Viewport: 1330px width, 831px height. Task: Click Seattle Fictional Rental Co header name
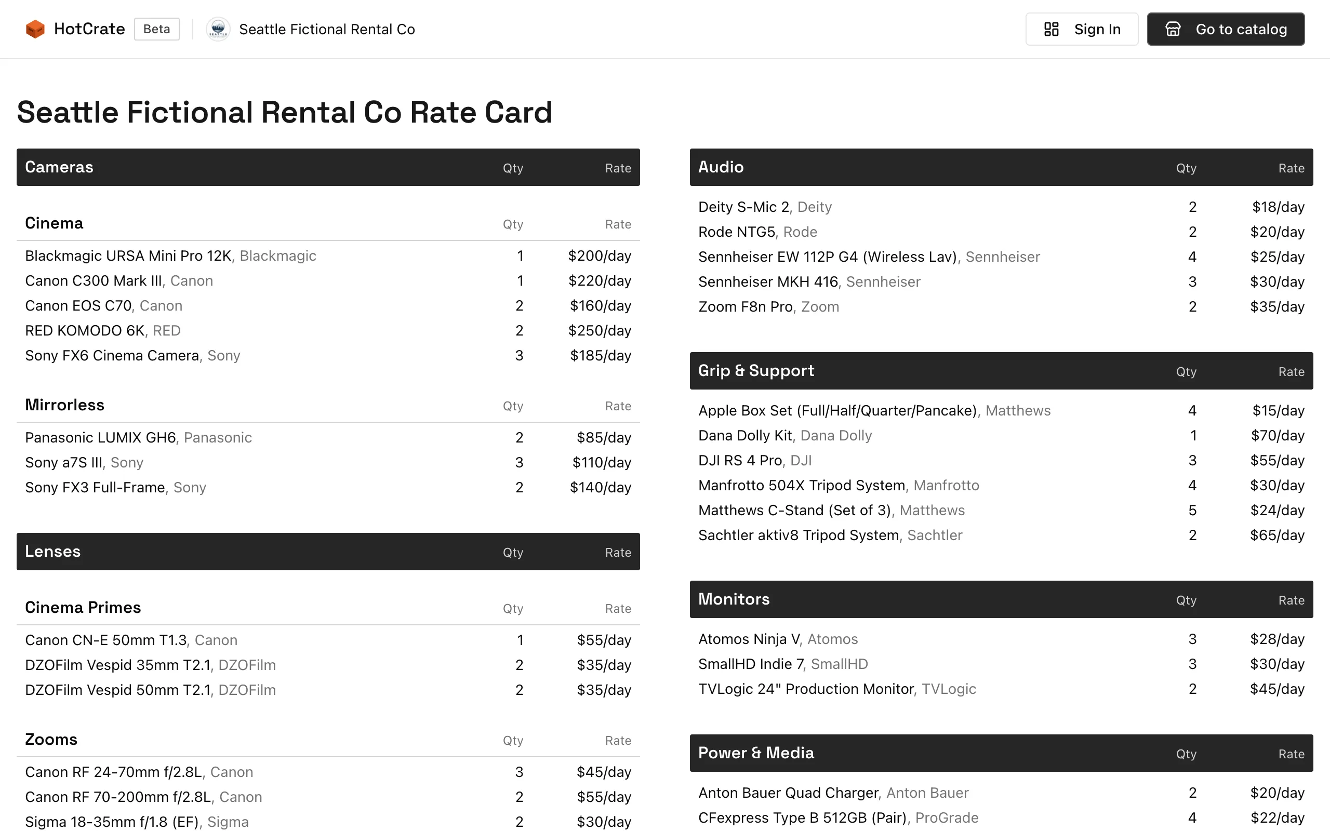pyautogui.click(x=327, y=29)
